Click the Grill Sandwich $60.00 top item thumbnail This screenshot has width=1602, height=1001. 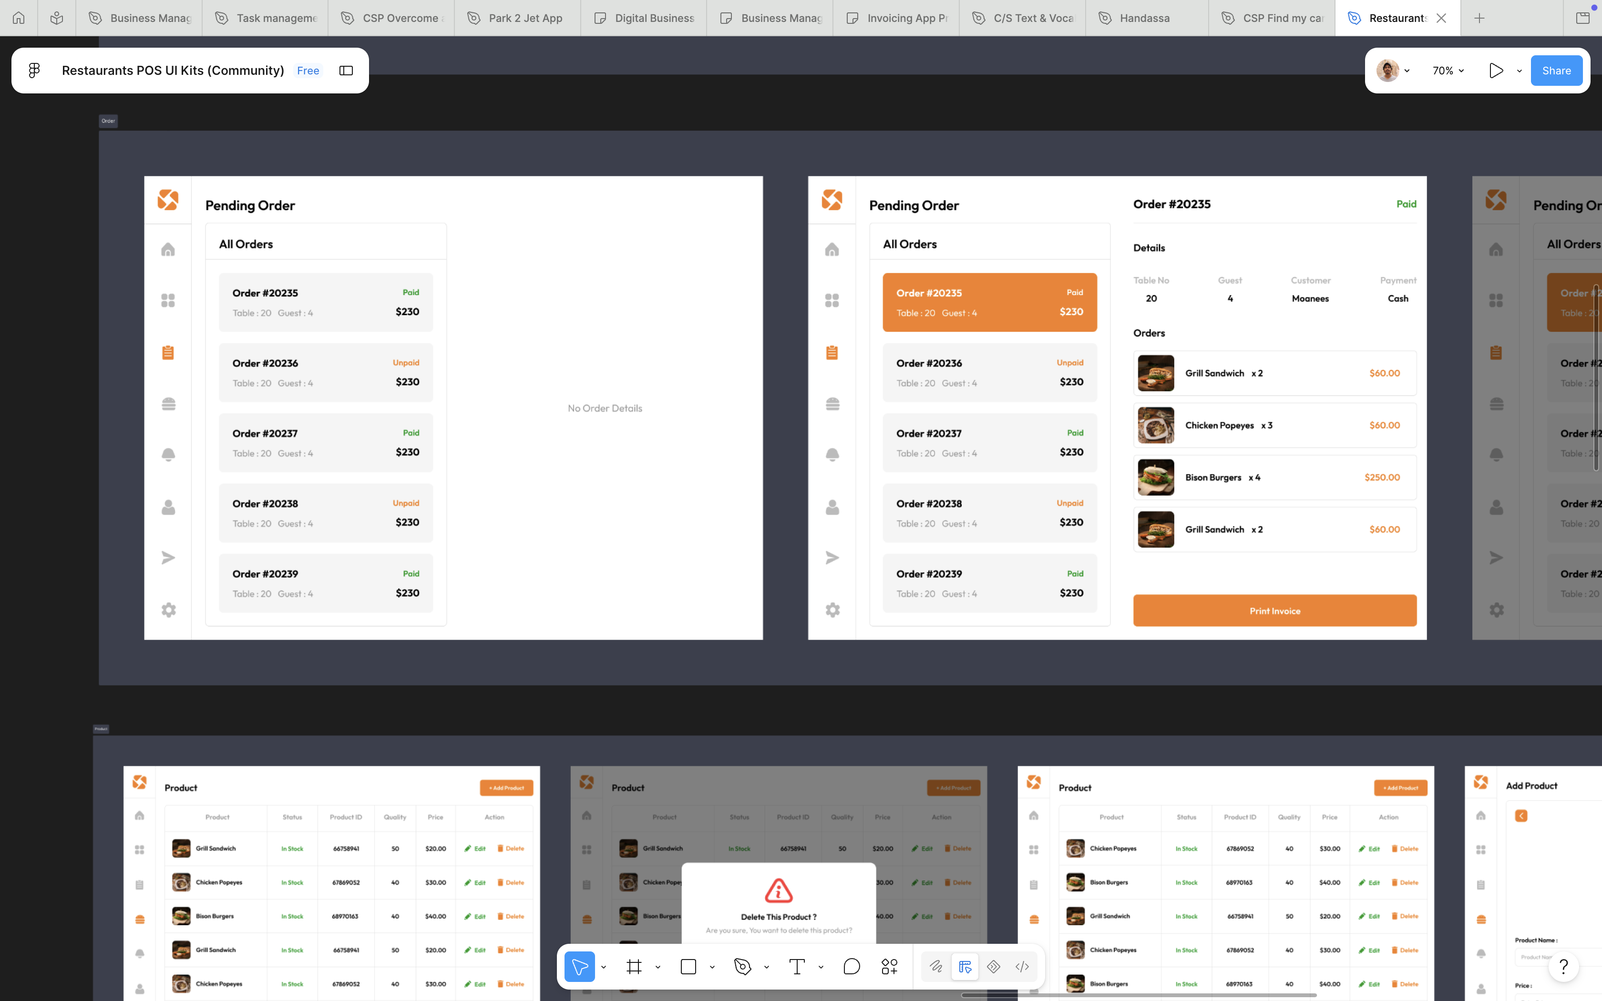click(1156, 373)
